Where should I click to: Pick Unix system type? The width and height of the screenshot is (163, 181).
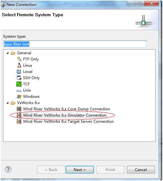[27, 90]
